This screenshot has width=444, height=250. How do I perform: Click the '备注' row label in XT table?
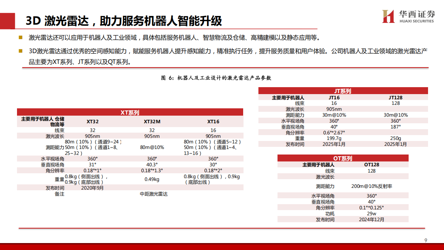pos(59,194)
